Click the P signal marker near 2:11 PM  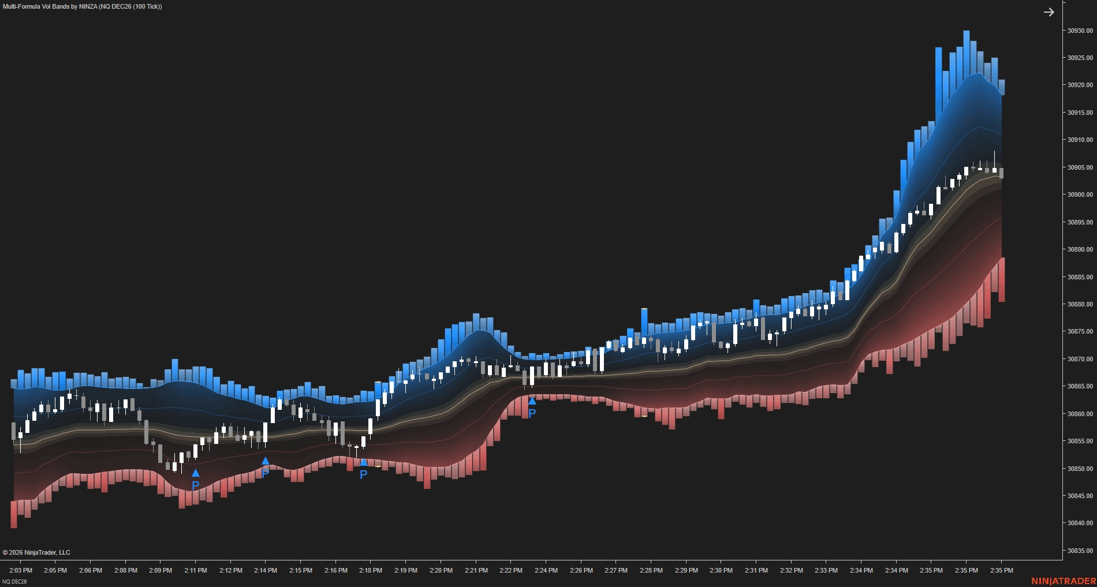196,485
